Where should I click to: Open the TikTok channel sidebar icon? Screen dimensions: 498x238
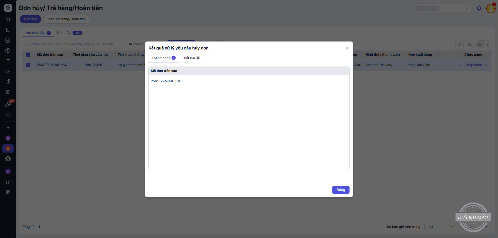pos(8,159)
